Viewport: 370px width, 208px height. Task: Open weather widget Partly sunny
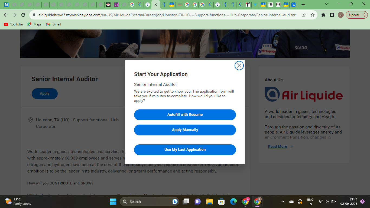coord(18,201)
